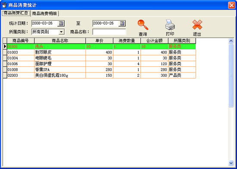The width and height of the screenshot is (237, 169).
Task: Click the 产品类 category cell
Action: (182, 75)
